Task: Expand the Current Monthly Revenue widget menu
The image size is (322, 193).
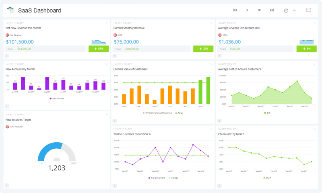Action: click(x=212, y=23)
